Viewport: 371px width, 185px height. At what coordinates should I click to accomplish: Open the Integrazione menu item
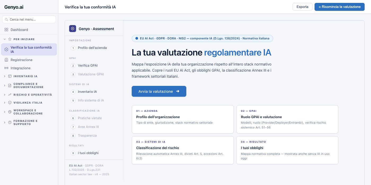29,68
